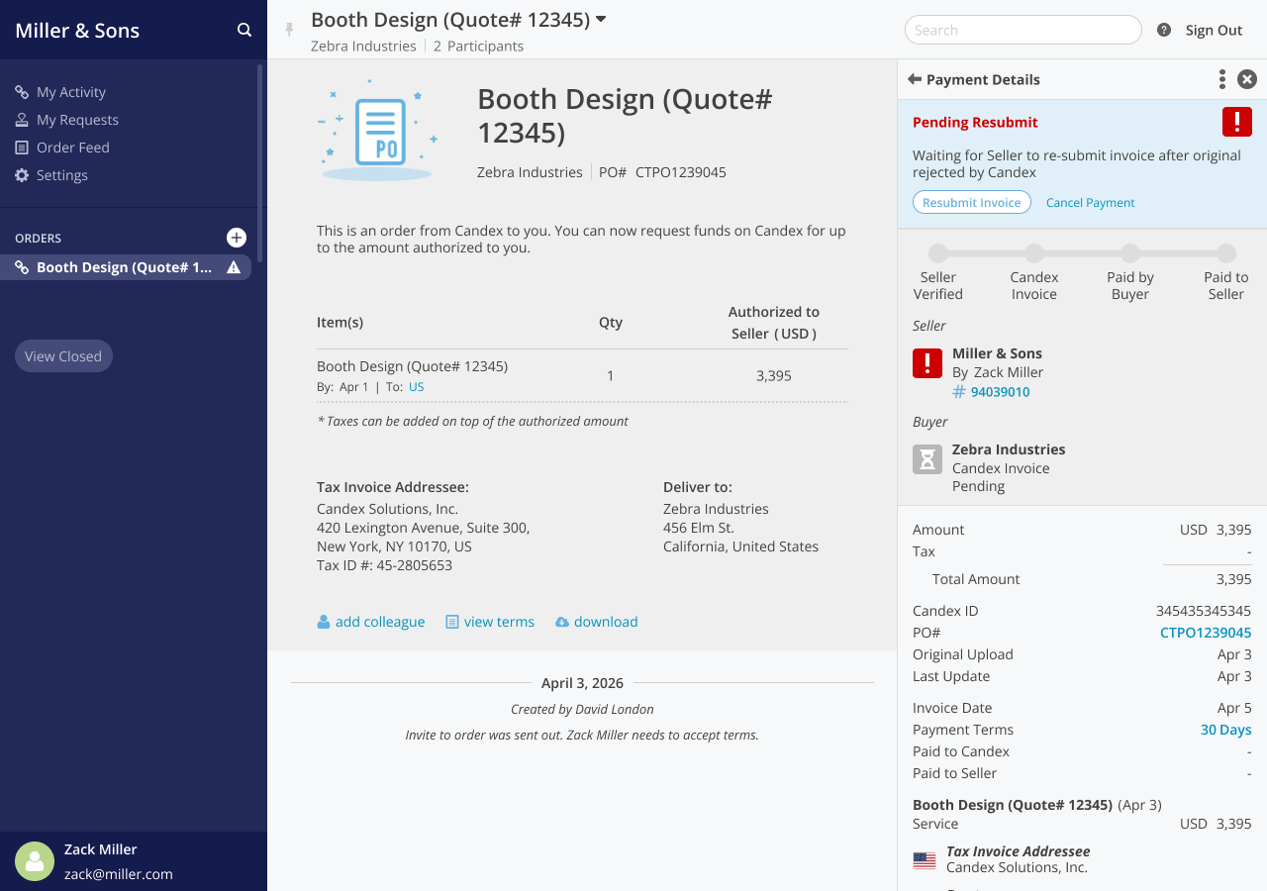Click Sign Out
The height and width of the screenshot is (891, 1267).
pyautogui.click(x=1214, y=30)
